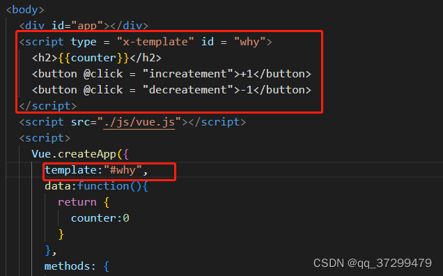
Task: Click the id = "why" attribute value
Action: pyautogui.click(x=250, y=42)
